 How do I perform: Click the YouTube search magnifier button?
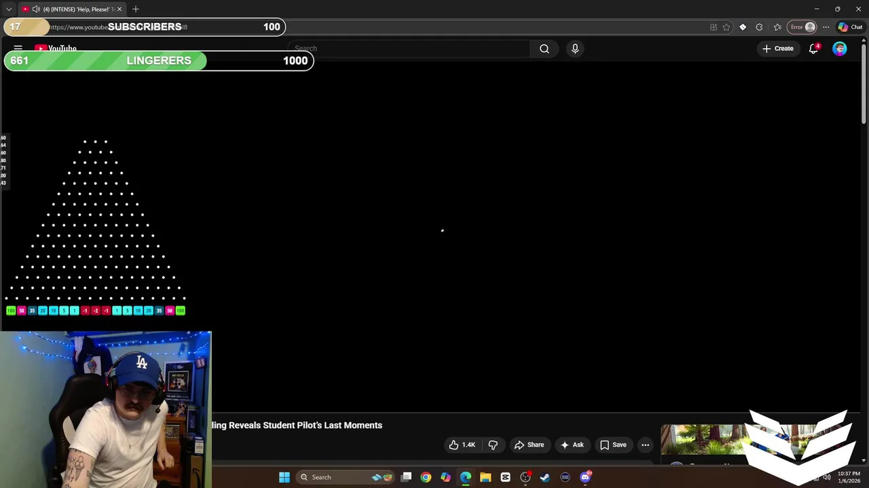(x=544, y=49)
